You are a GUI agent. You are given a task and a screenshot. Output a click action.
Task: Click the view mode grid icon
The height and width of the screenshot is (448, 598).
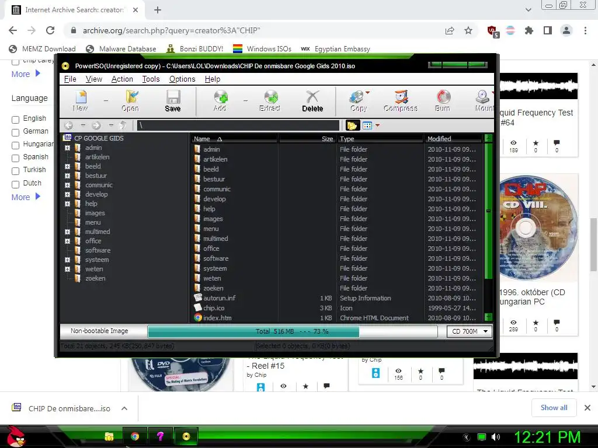pos(367,125)
